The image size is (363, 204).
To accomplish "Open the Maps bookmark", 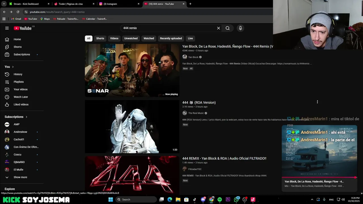I will coord(45,19).
